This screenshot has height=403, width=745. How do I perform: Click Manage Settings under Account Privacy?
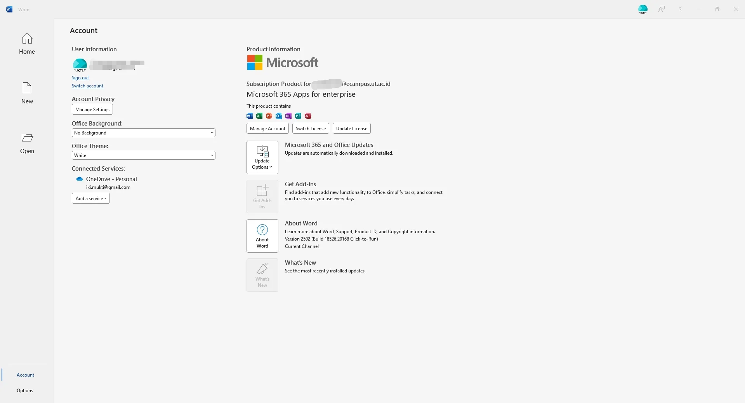92,110
